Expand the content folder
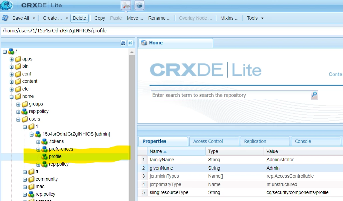 point(12,82)
